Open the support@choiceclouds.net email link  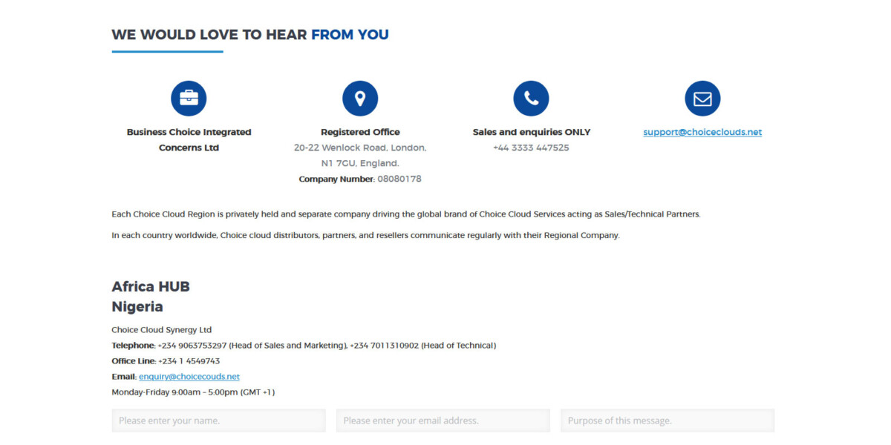702,132
